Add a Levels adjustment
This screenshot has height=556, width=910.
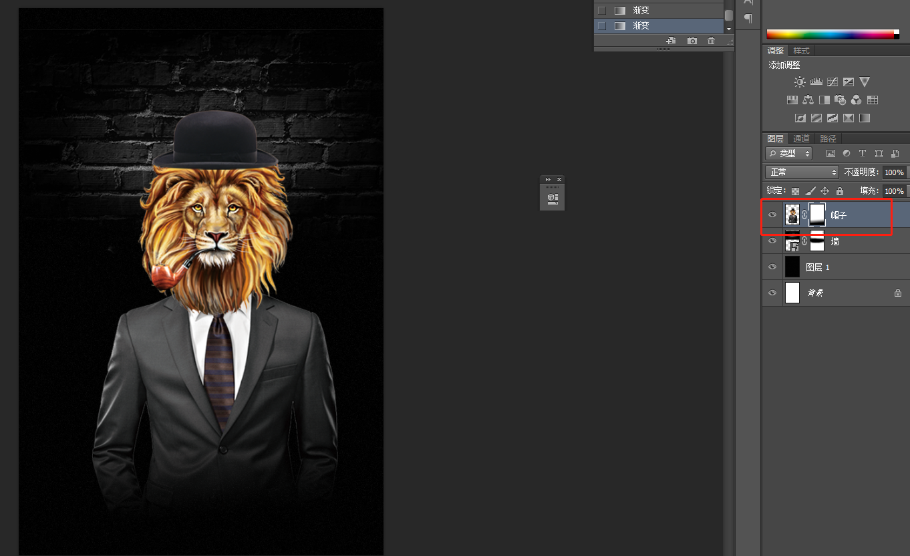tap(816, 82)
